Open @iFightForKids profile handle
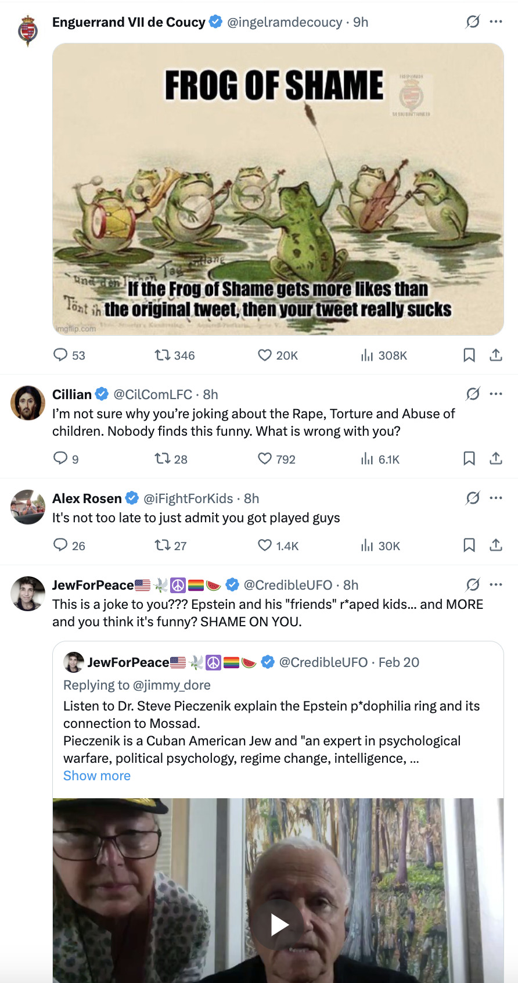 click(x=188, y=498)
